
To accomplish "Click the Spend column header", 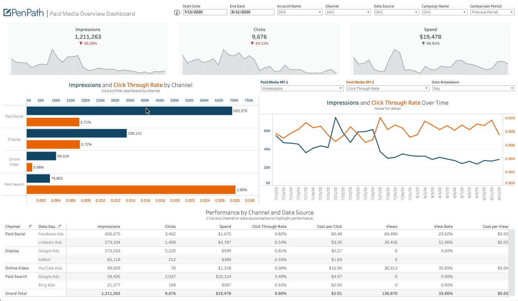I will pyautogui.click(x=226, y=227).
